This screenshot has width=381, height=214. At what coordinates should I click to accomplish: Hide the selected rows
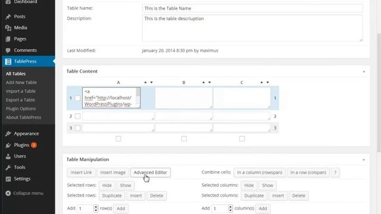tap(107, 185)
